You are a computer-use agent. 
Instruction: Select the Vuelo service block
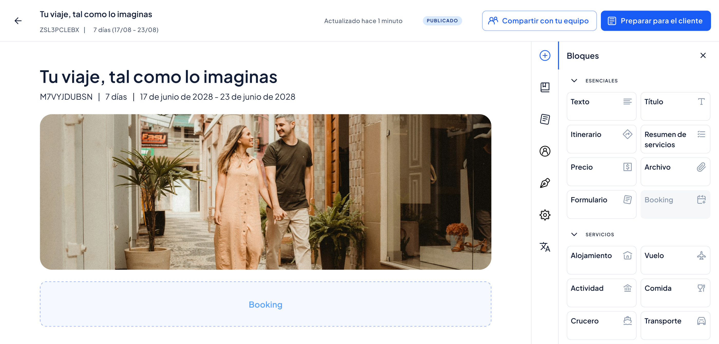(x=675, y=260)
